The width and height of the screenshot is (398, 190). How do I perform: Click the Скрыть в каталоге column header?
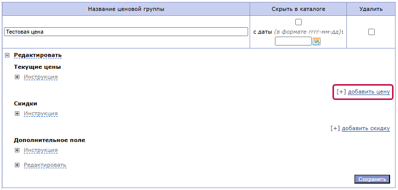click(x=299, y=9)
